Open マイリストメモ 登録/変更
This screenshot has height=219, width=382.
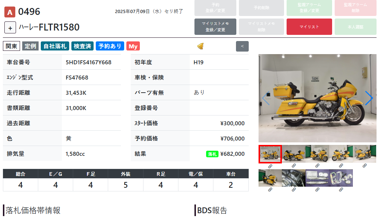point(215,27)
